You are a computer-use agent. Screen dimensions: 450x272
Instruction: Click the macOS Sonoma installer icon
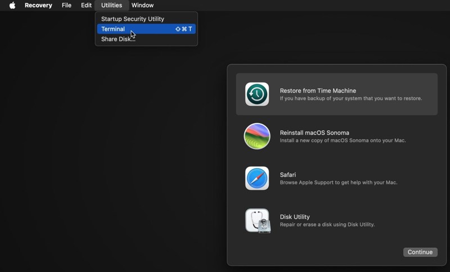pyautogui.click(x=257, y=137)
